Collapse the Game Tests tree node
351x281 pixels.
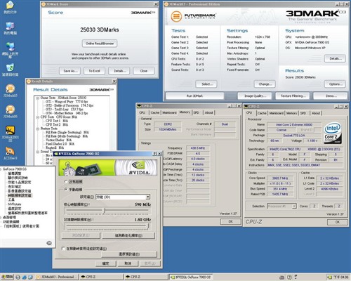[x=38, y=98]
